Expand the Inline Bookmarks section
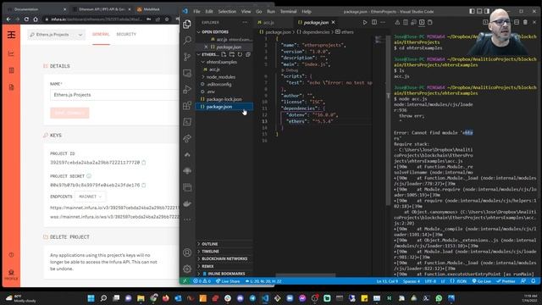The width and height of the screenshot is (542, 305). tap(226, 274)
